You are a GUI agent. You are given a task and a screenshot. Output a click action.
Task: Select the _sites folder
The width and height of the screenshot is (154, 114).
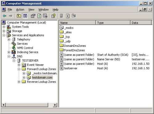68,32
